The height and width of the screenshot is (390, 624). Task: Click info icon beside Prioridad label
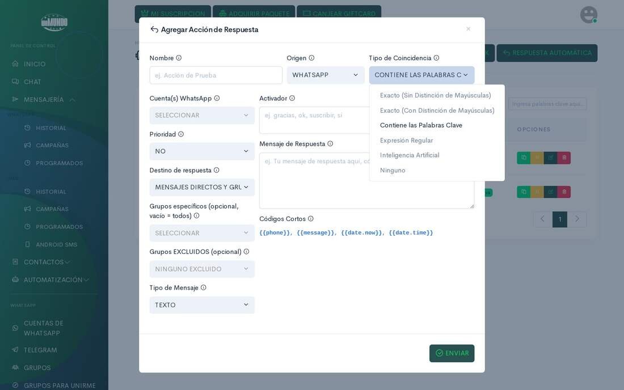181,134
